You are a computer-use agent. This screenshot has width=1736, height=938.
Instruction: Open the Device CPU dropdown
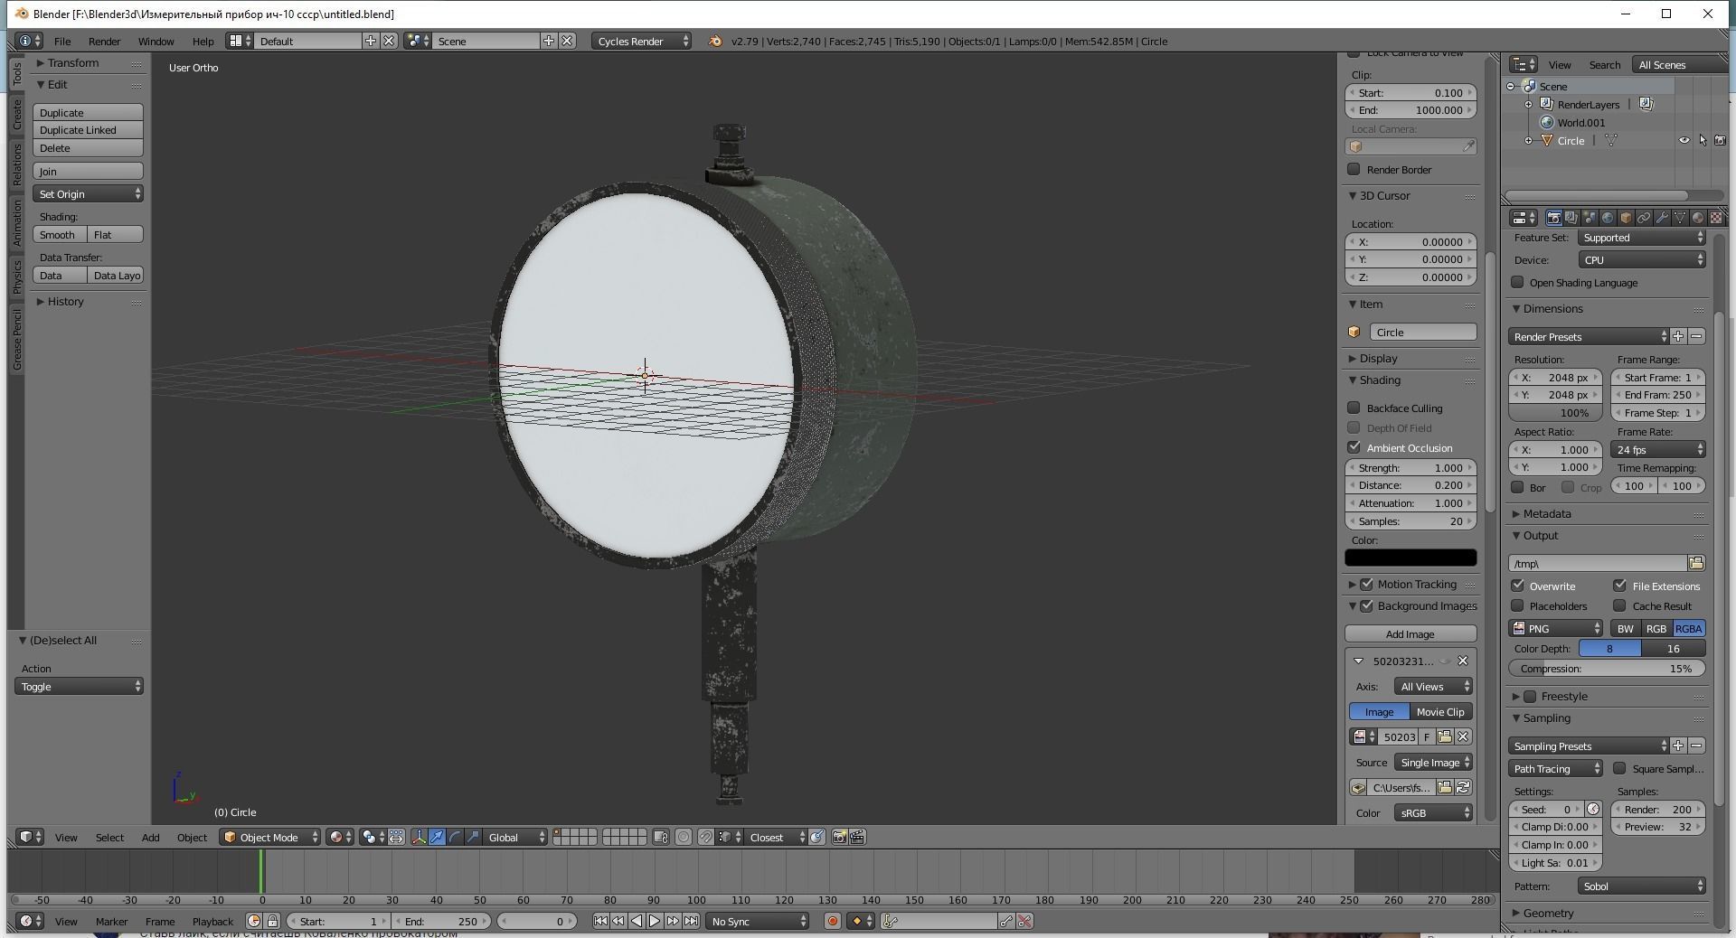pos(1642,260)
